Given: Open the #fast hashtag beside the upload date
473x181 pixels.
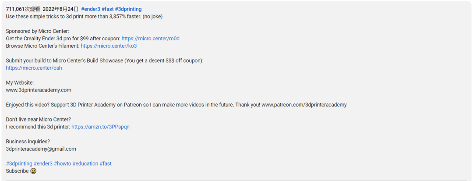Looking at the screenshot, I should coord(108,9).
